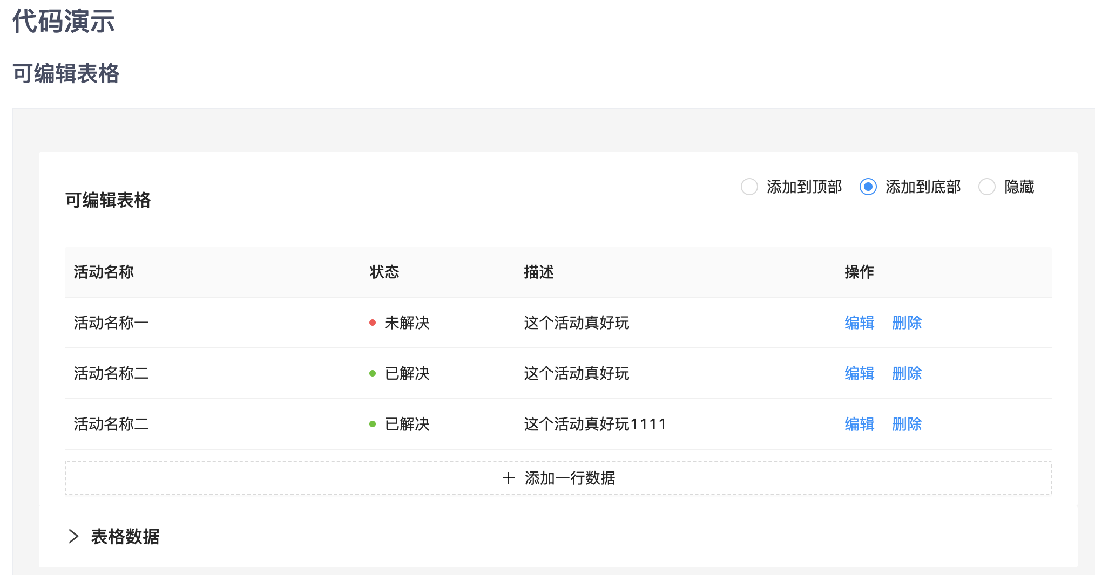Select the 添加到底部 radio button
The height and width of the screenshot is (575, 1095).
pyautogui.click(x=868, y=187)
